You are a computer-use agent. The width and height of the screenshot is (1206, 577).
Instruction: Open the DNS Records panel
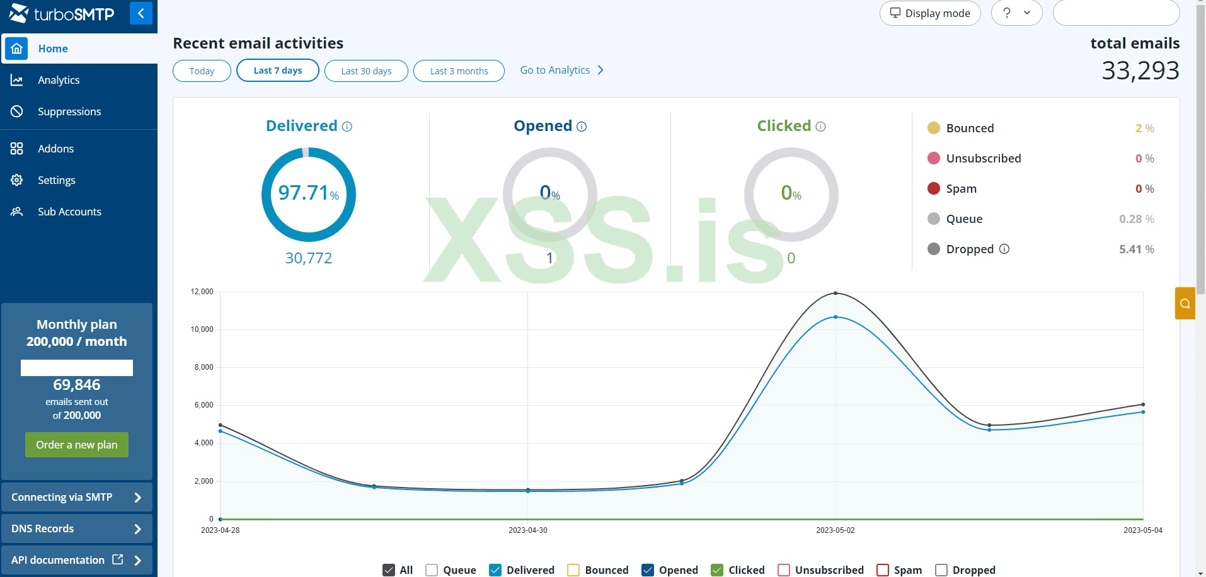click(77, 529)
